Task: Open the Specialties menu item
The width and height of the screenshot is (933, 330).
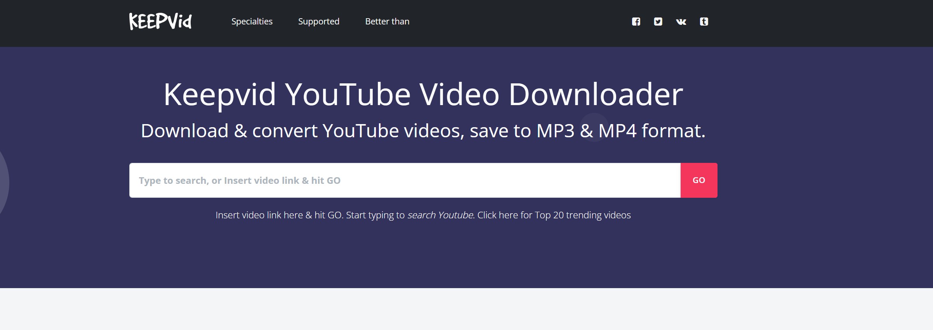Action: pyautogui.click(x=252, y=22)
